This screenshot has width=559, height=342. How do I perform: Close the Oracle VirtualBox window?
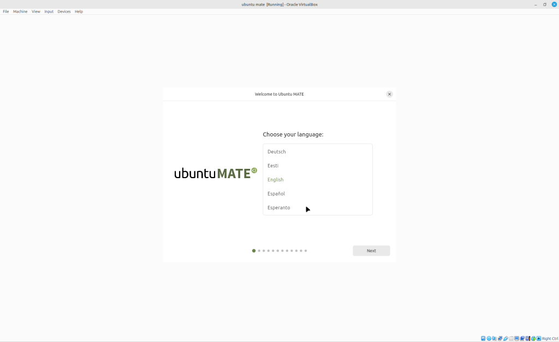click(x=555, y=4)
